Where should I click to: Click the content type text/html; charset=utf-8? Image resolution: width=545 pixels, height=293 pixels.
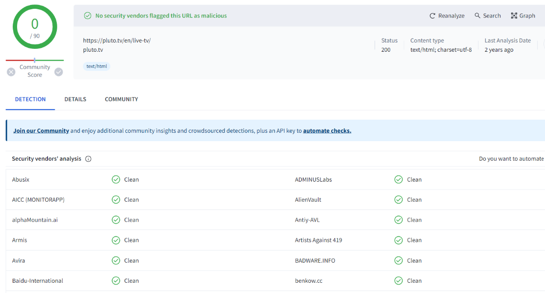coord(441,50)
